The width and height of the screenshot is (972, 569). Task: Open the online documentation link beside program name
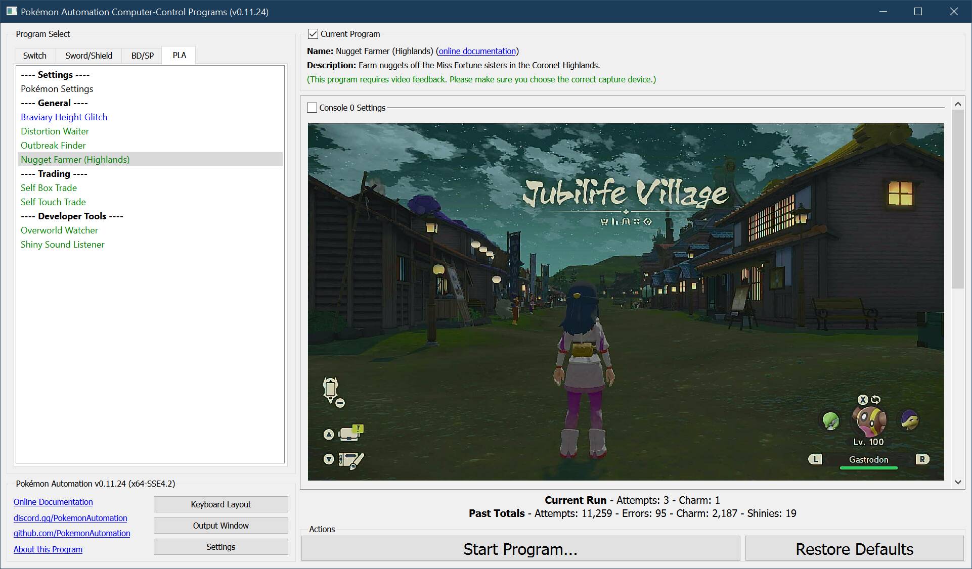[477, 51]
